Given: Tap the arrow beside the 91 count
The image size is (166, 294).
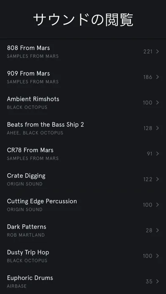Looking at the screenshot, I should click(x=158, y=154).
